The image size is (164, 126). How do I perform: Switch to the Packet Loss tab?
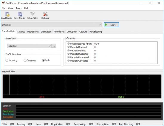point(33,32)
